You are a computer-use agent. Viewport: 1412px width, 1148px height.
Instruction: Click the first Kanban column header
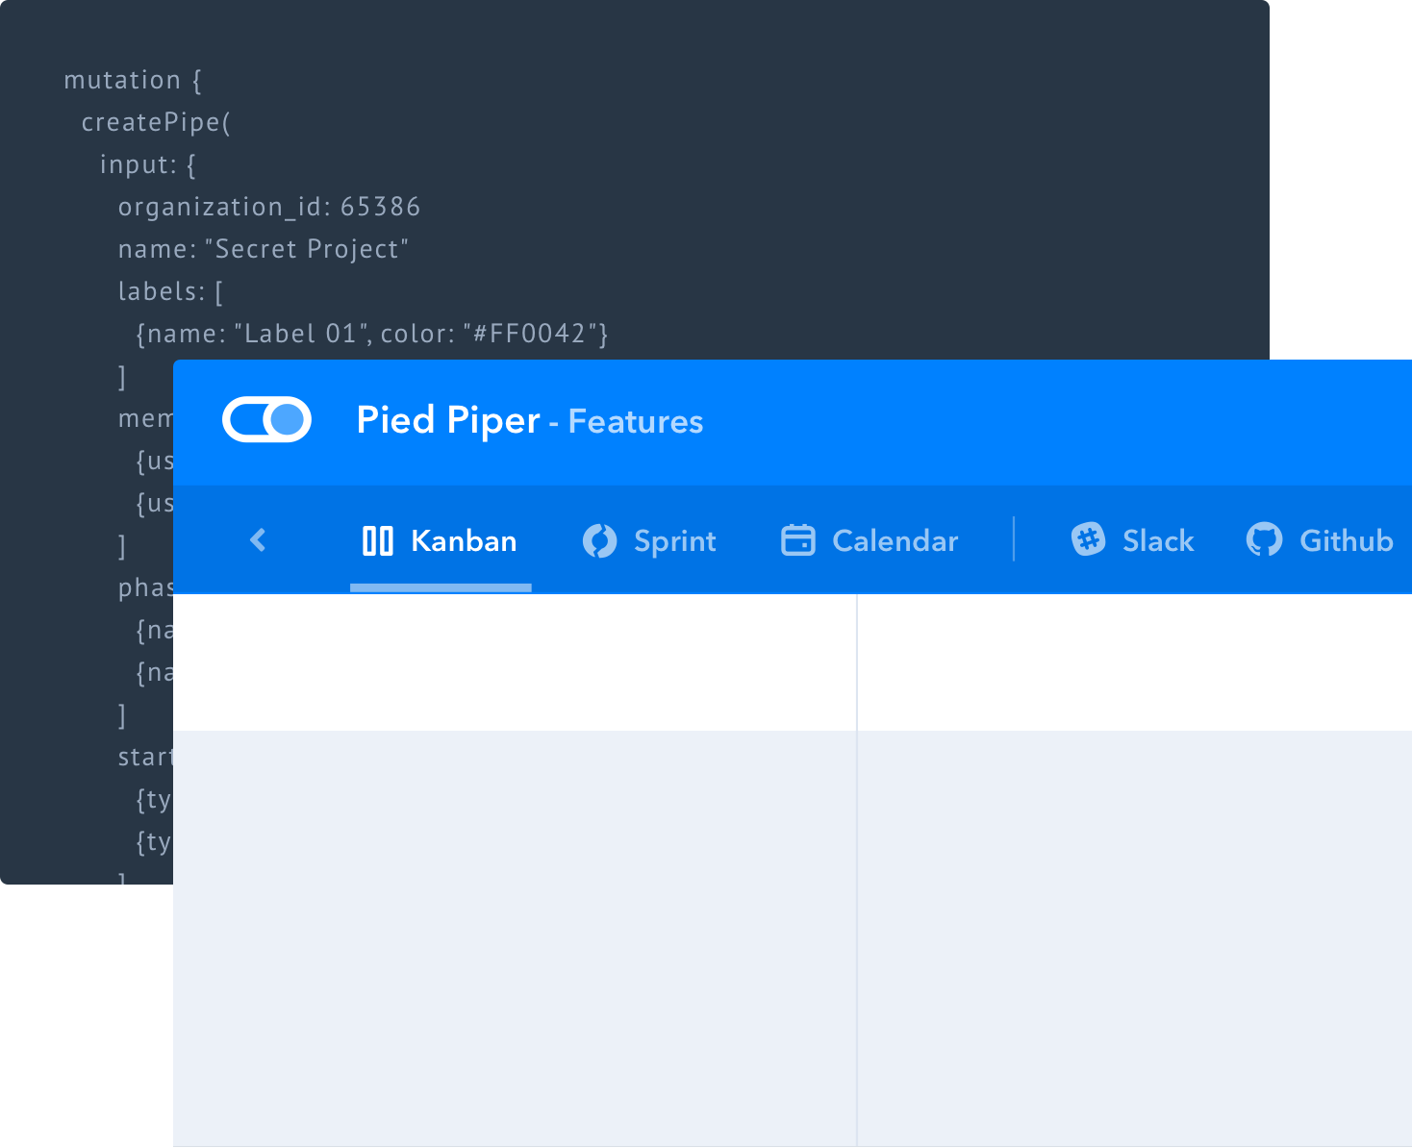coord(515,662)
